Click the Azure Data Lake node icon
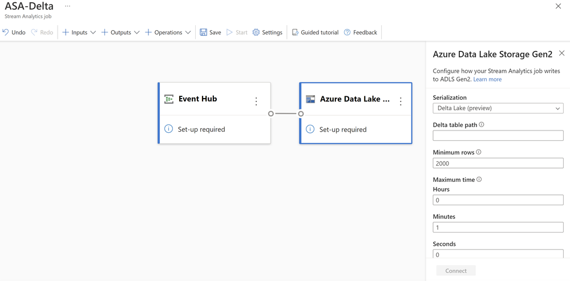 [310, 99]
